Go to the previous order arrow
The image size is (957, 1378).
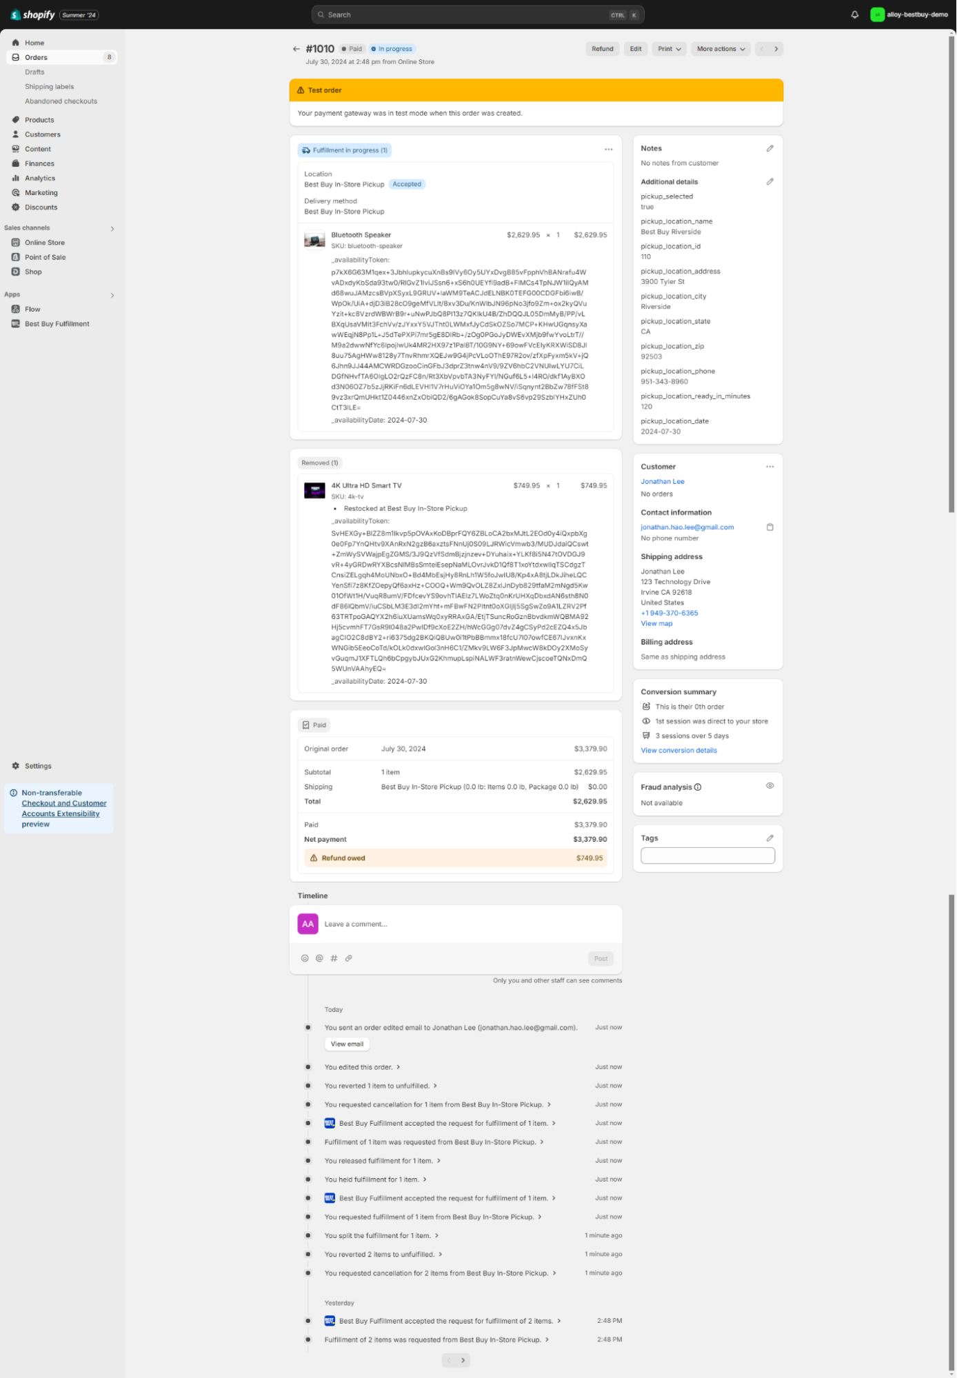pyautogui.click(x=762, y=49)
